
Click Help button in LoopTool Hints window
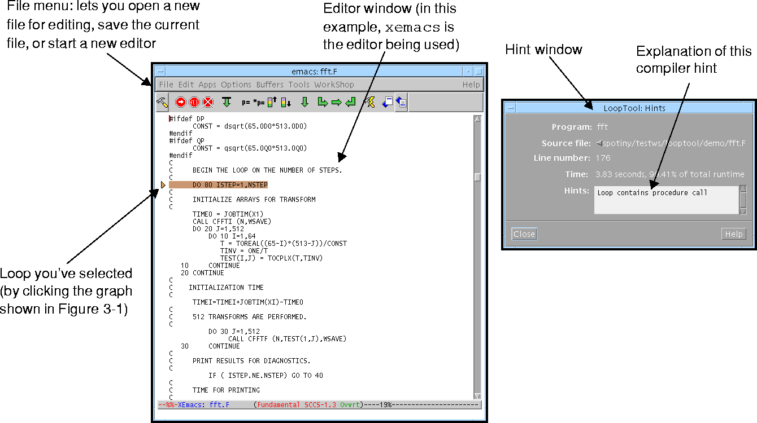[x=733, y=234]
